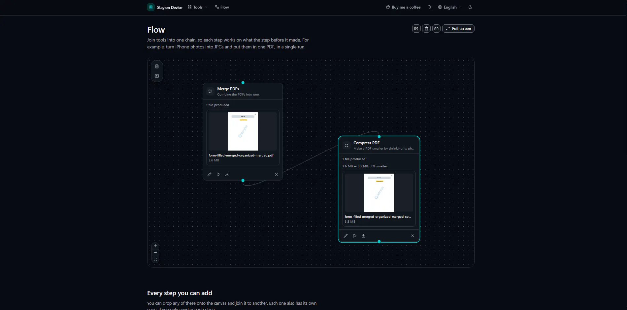Zoom out the canvas with minus button
Image resolution: width=627 pixels, height=310 pixels.
click(155, 253)
